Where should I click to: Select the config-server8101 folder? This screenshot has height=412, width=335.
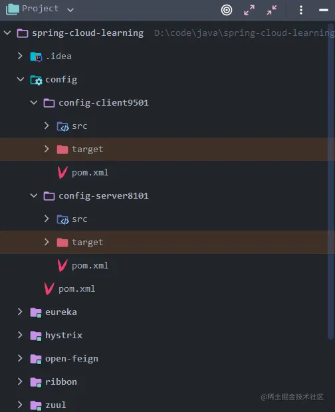point(104,196)
